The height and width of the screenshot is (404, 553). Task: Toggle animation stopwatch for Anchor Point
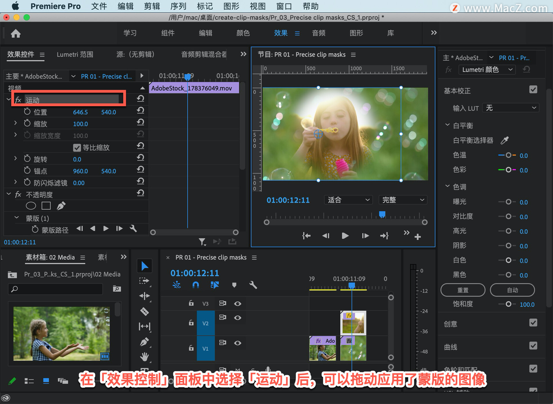pos(27,170)
